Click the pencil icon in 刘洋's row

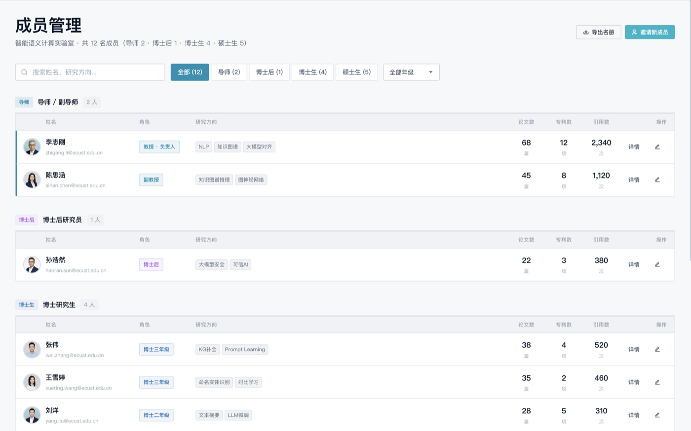click(657, 415)
